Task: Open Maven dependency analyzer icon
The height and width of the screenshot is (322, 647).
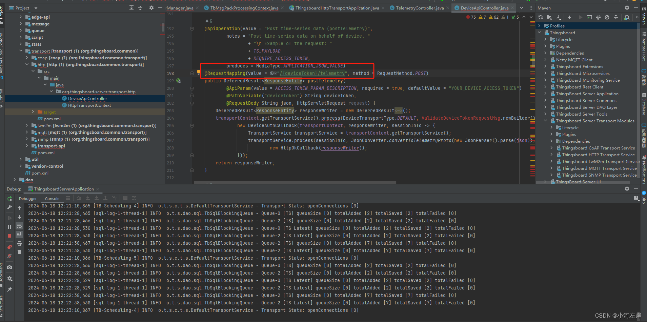Action: tap(627, 17)
